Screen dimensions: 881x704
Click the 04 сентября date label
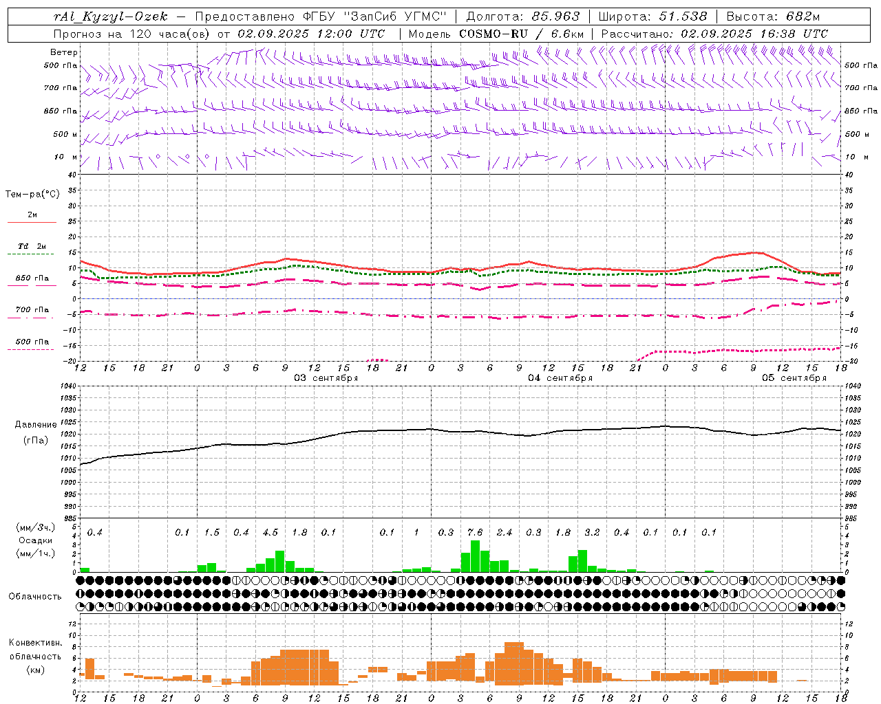coord(560,378)
